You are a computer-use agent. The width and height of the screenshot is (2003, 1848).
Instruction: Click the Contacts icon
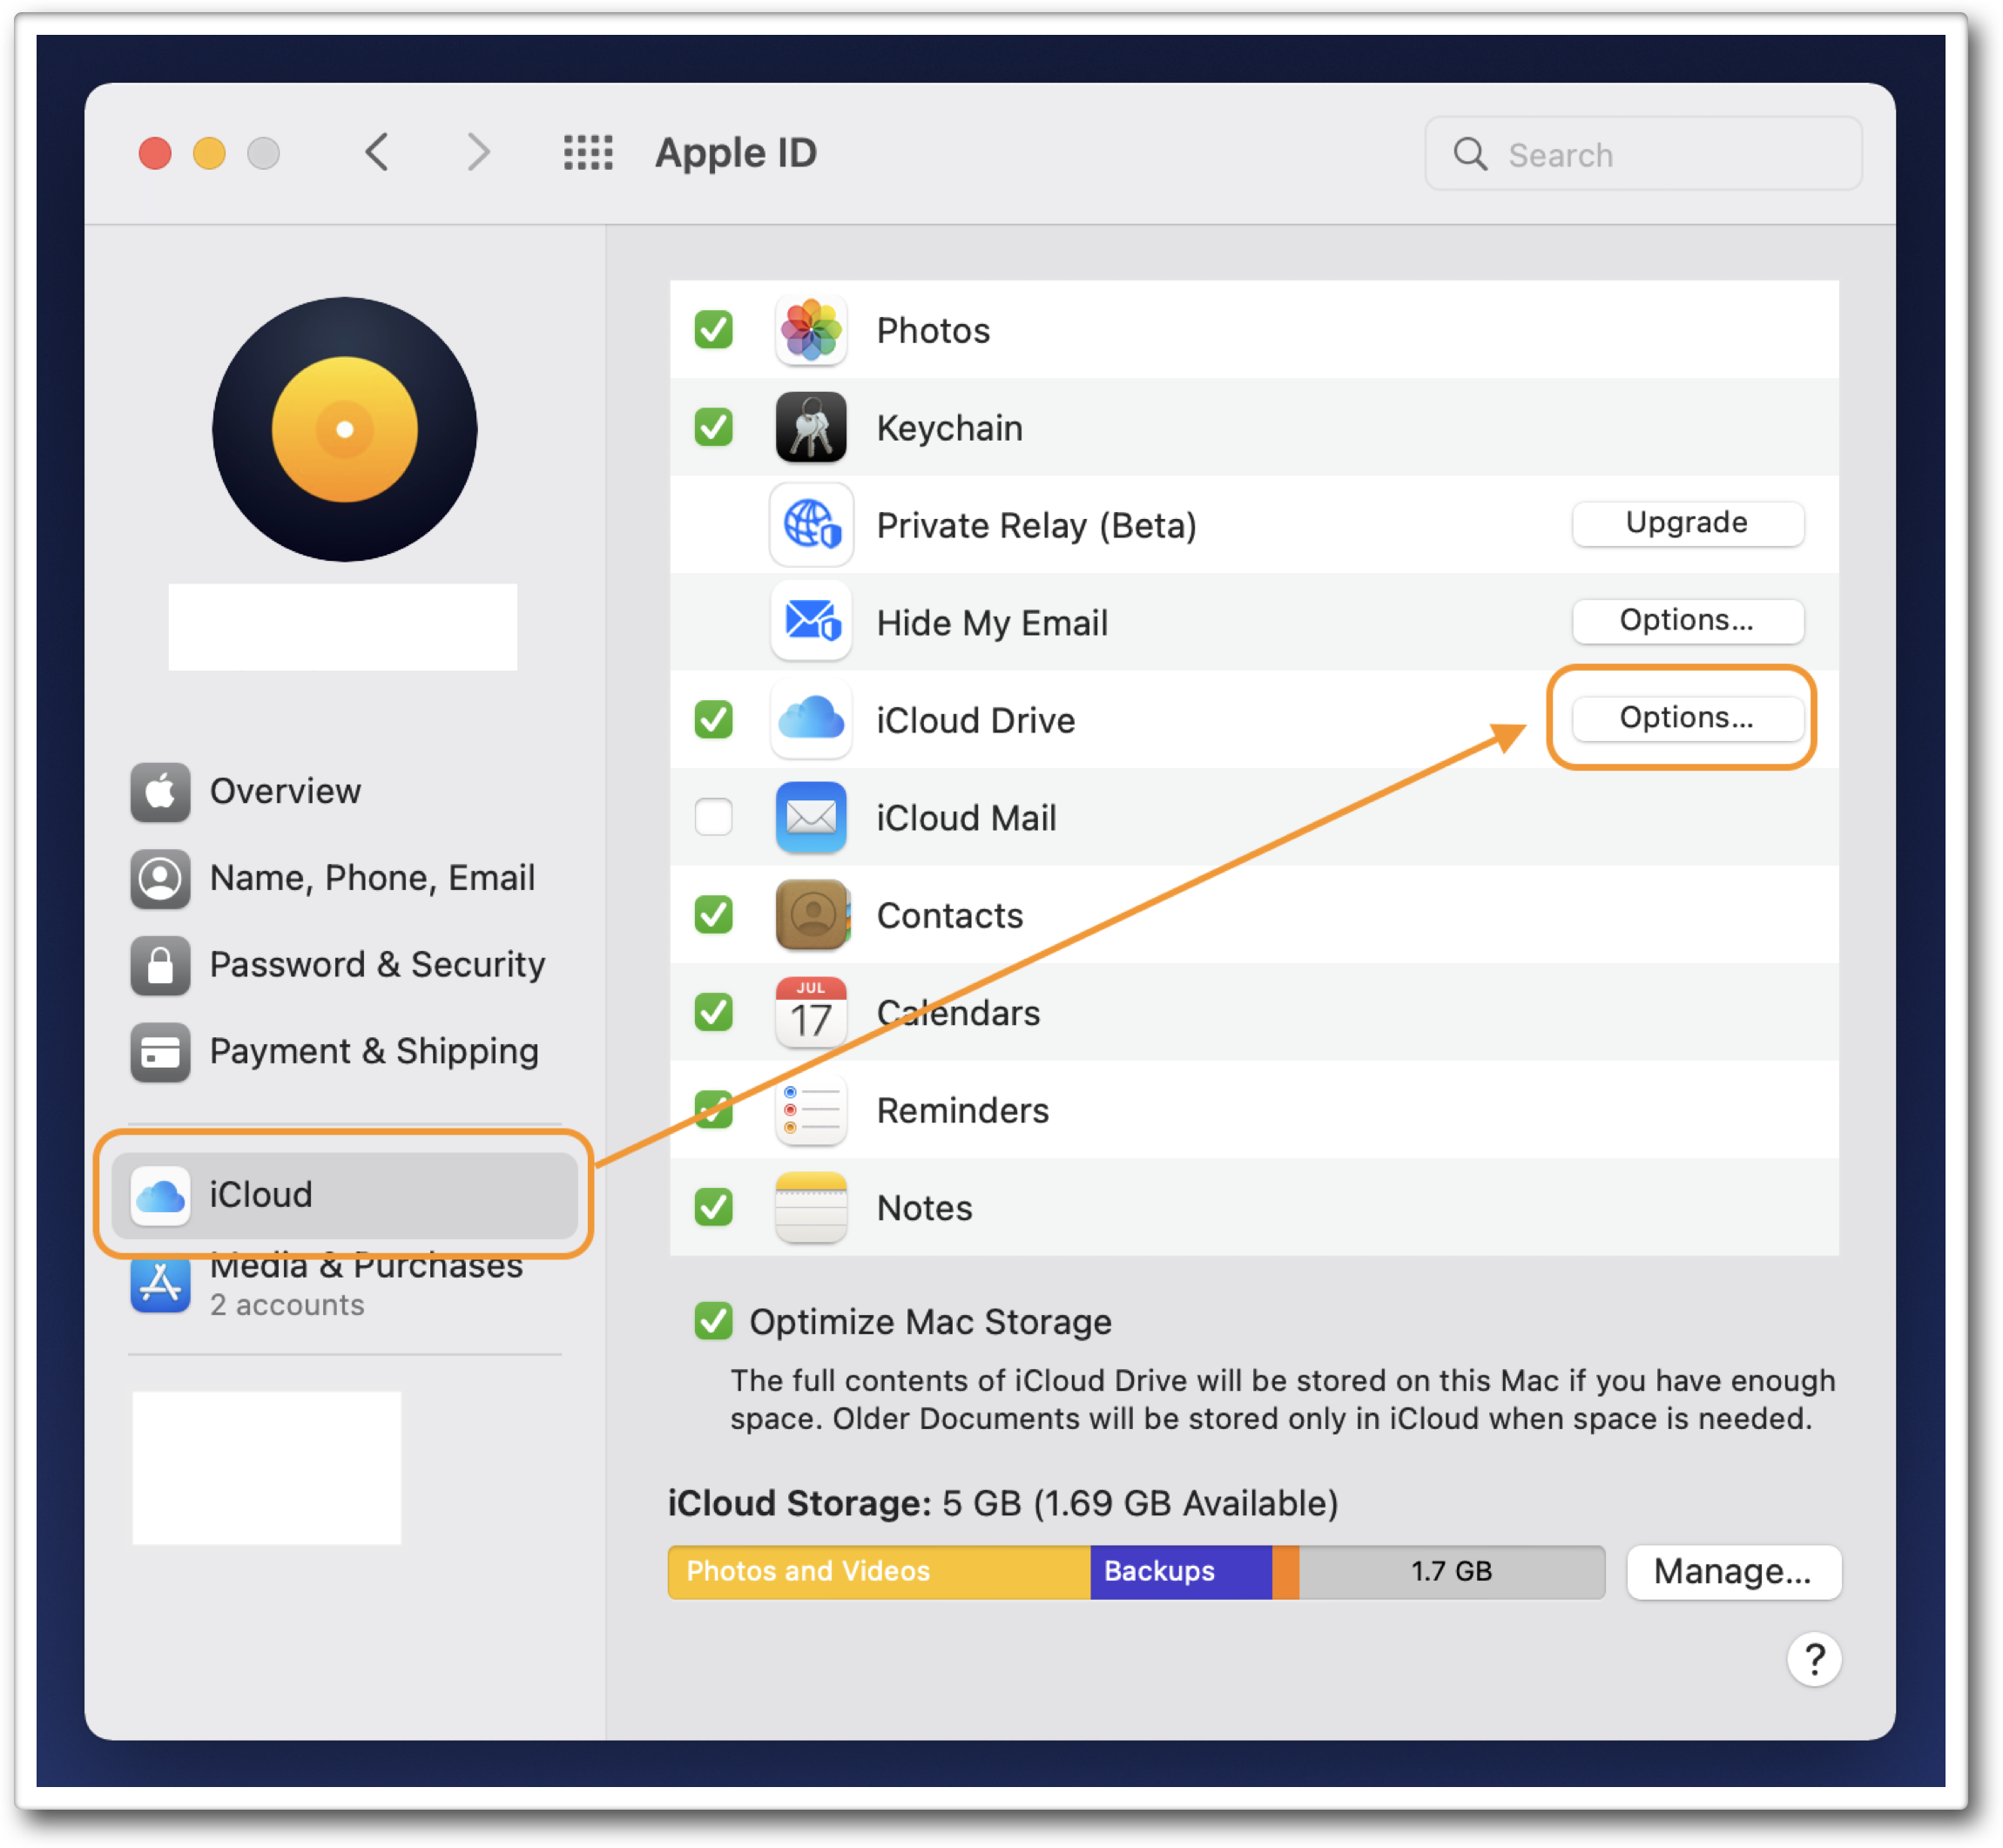(x=810, y=915)
